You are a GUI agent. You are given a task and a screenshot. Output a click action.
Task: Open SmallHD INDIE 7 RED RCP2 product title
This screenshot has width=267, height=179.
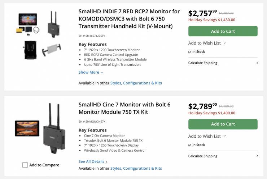[129, 19]
